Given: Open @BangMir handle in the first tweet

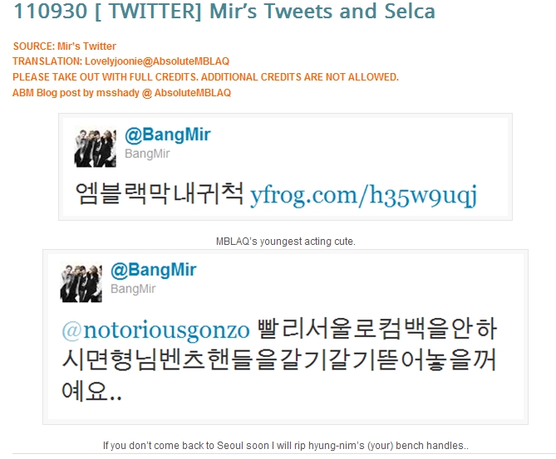Looking at the screenshot, I should pos(168,134).
